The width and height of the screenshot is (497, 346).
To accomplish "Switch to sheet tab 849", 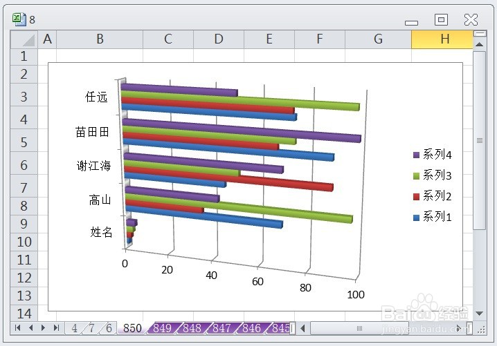I will 162,328.
